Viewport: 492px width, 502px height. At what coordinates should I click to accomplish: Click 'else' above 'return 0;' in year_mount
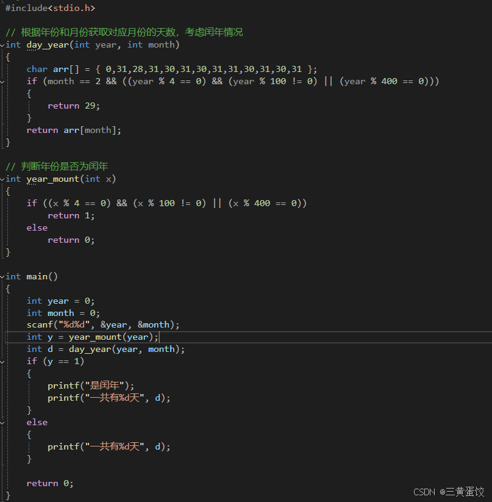coord(37,228)
